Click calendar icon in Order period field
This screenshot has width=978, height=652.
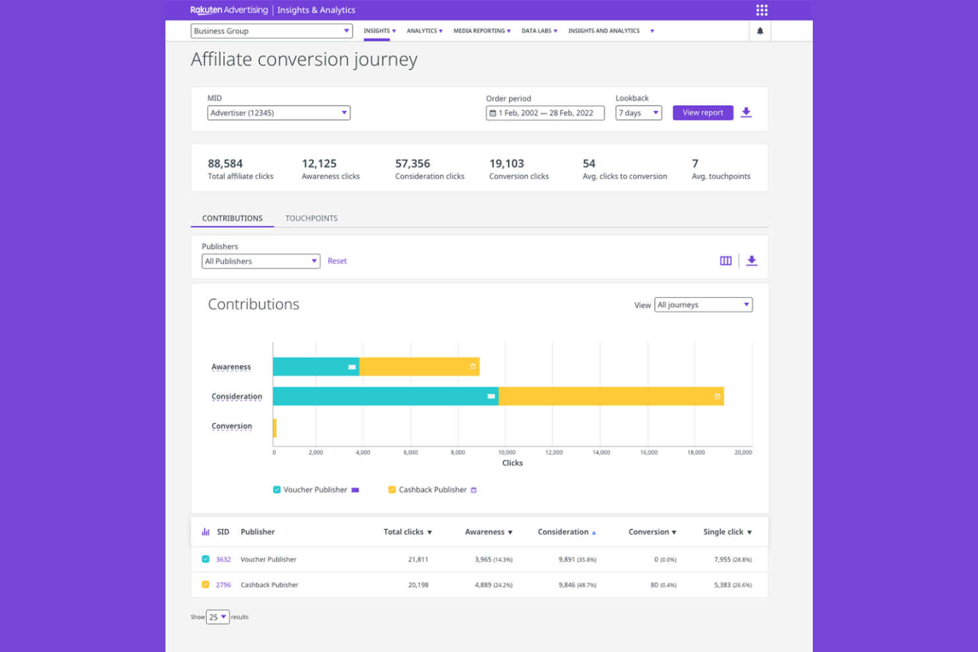click(x=492, y=113)
